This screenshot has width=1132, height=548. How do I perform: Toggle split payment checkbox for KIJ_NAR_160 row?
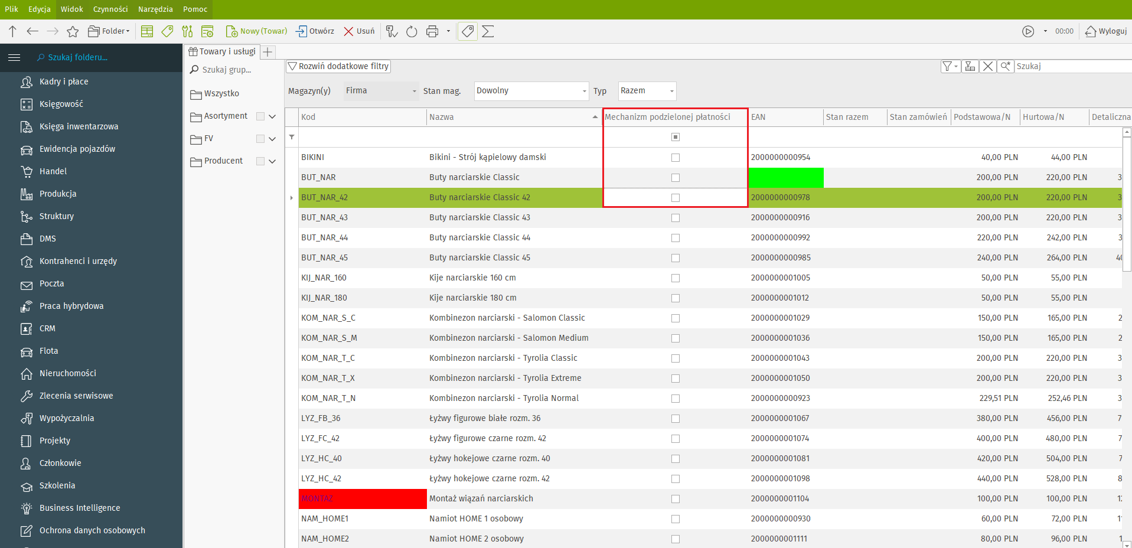(x=676, y=278)
